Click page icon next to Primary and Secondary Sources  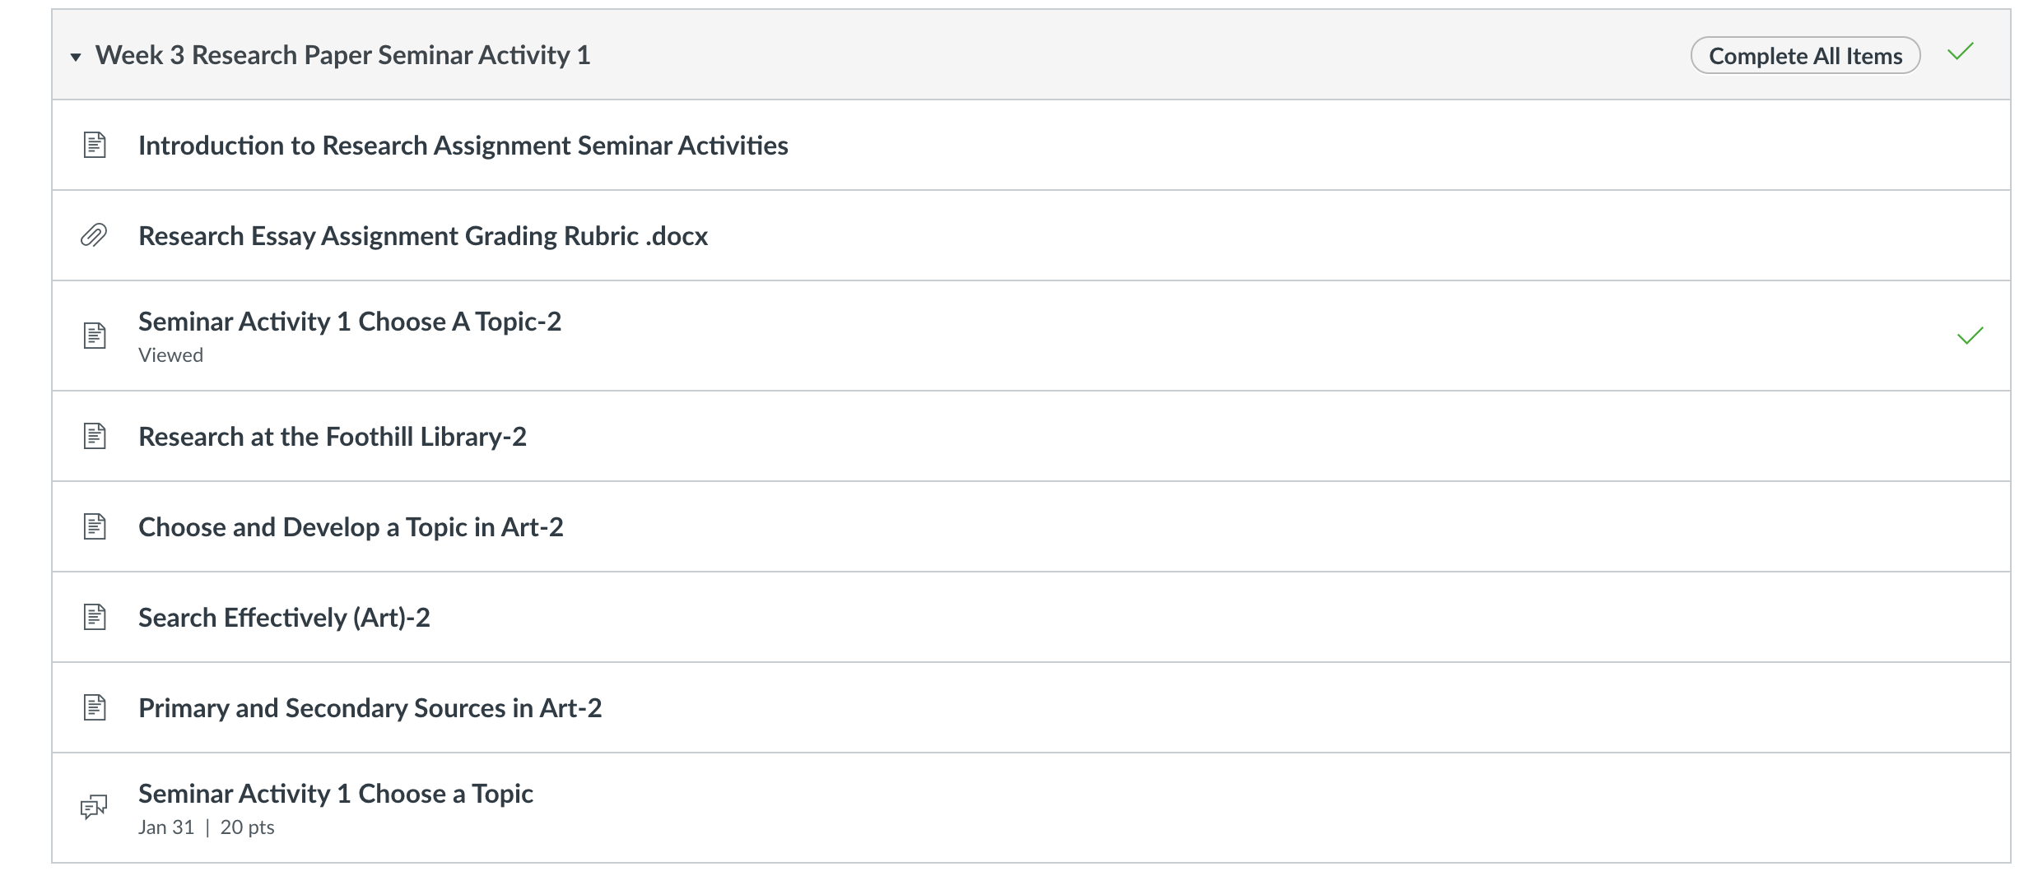95,707
